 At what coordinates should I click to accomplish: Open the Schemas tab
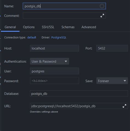click(68, 27)
